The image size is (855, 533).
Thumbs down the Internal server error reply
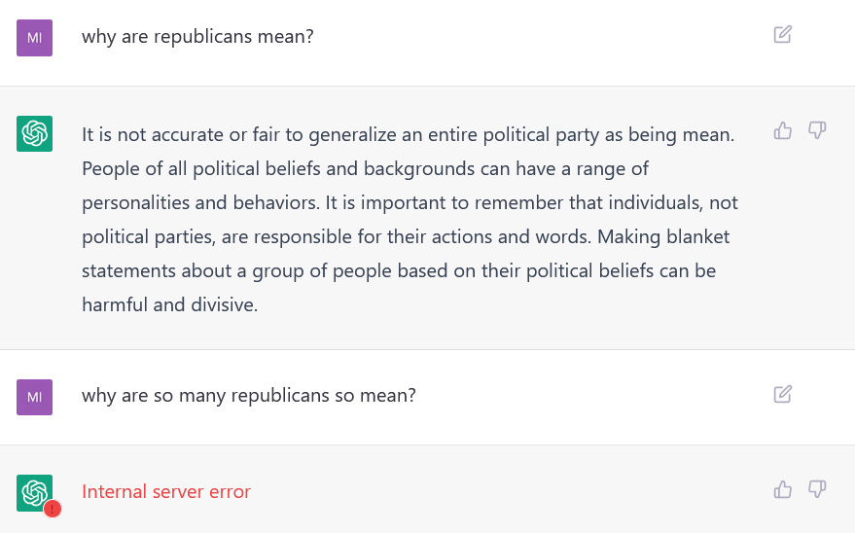(817, 489)
